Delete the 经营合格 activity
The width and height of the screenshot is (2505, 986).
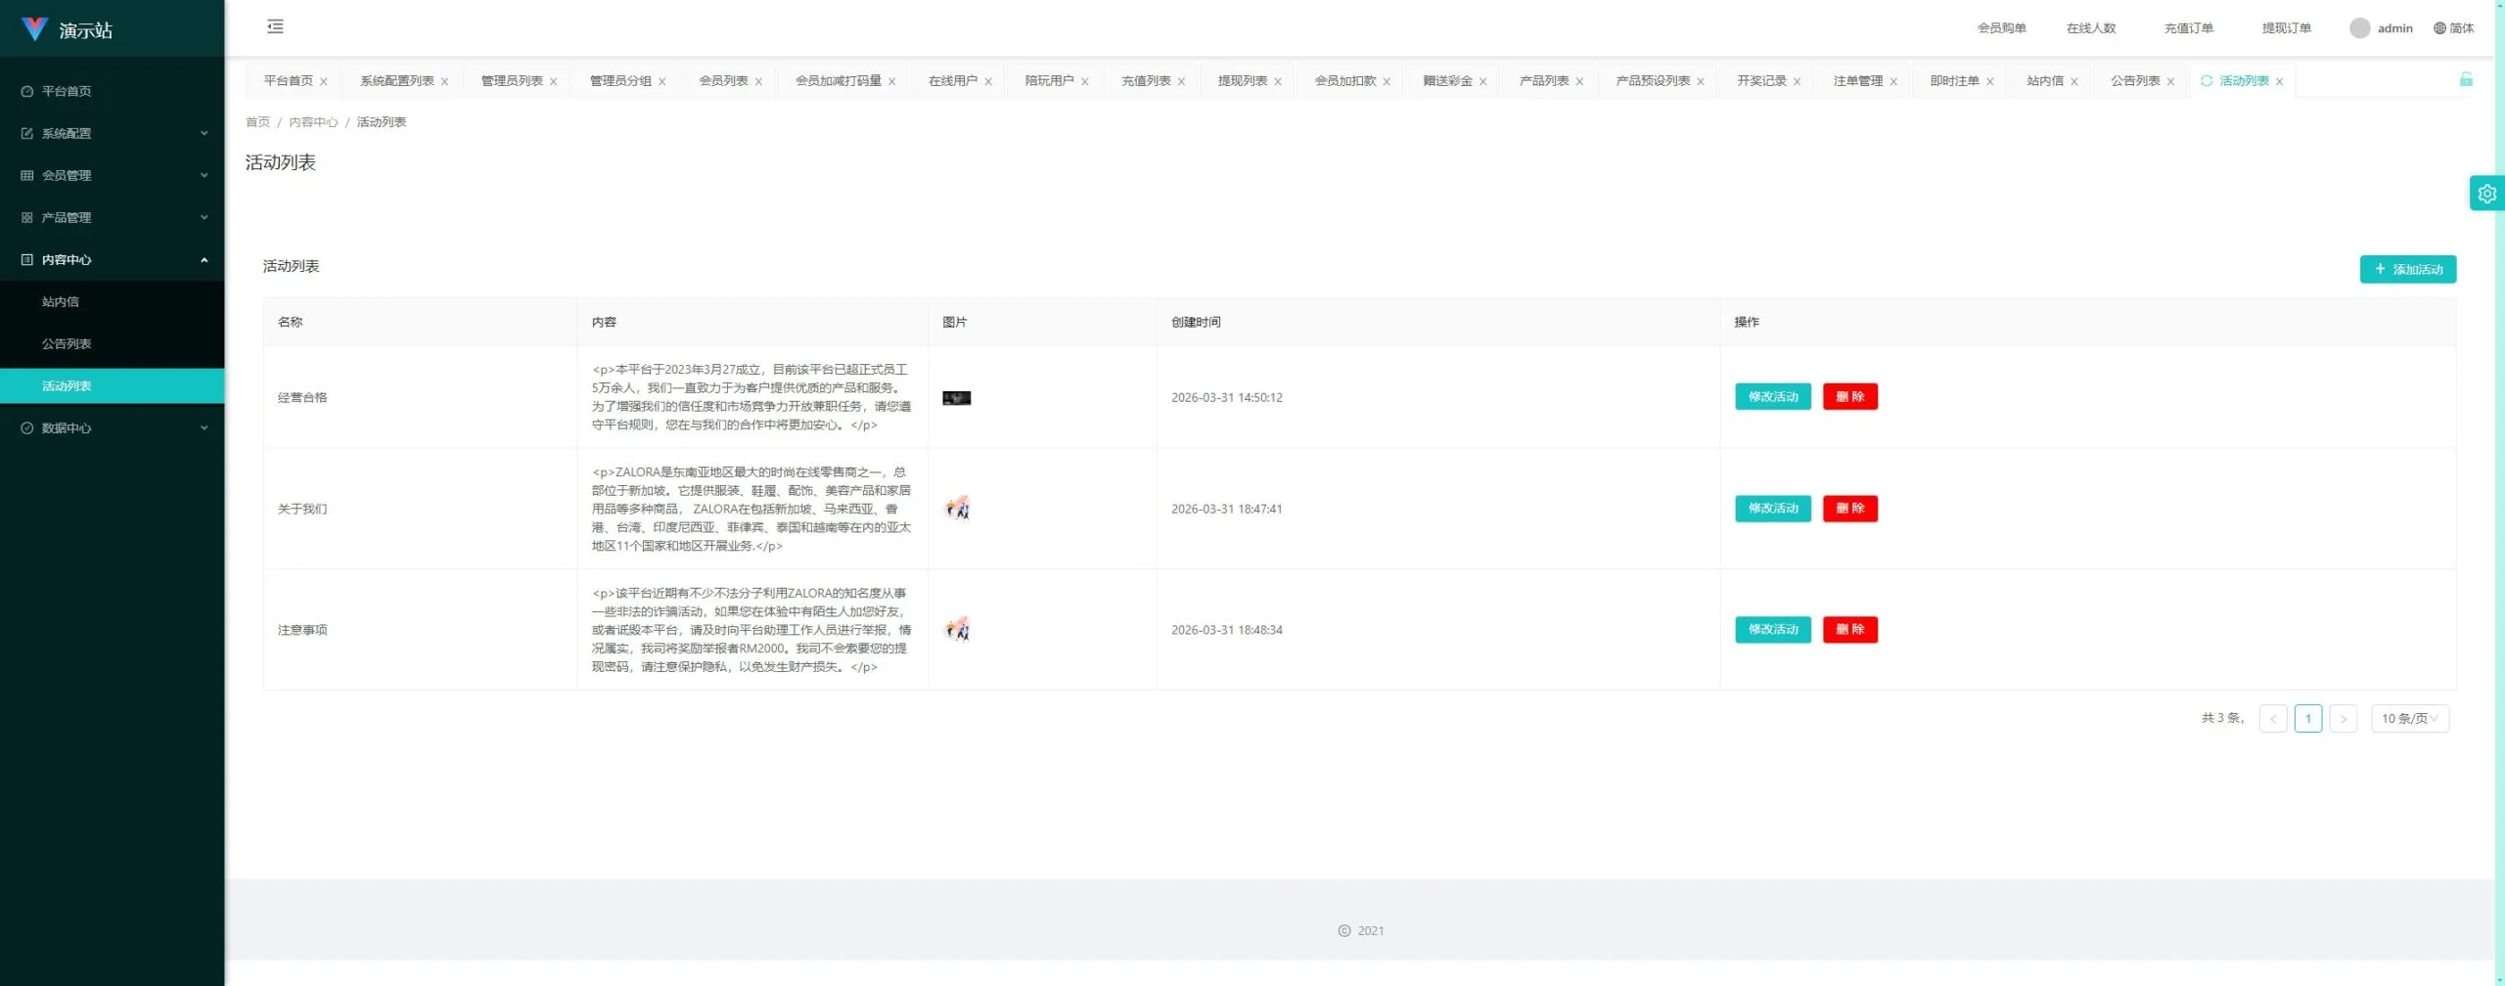pyautogui.click(x=1849, y=397)
